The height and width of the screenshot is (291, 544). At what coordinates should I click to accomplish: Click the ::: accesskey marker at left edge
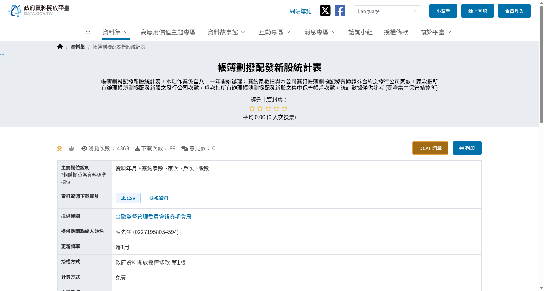pos(2,56)
